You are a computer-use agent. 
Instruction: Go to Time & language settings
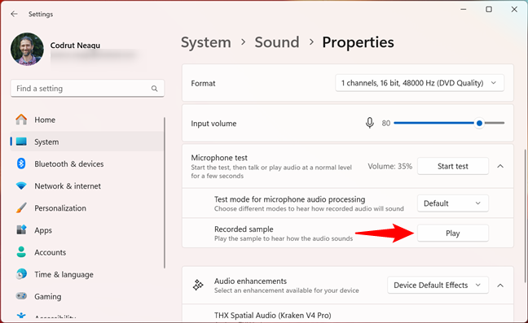click(x=87, y=274)
